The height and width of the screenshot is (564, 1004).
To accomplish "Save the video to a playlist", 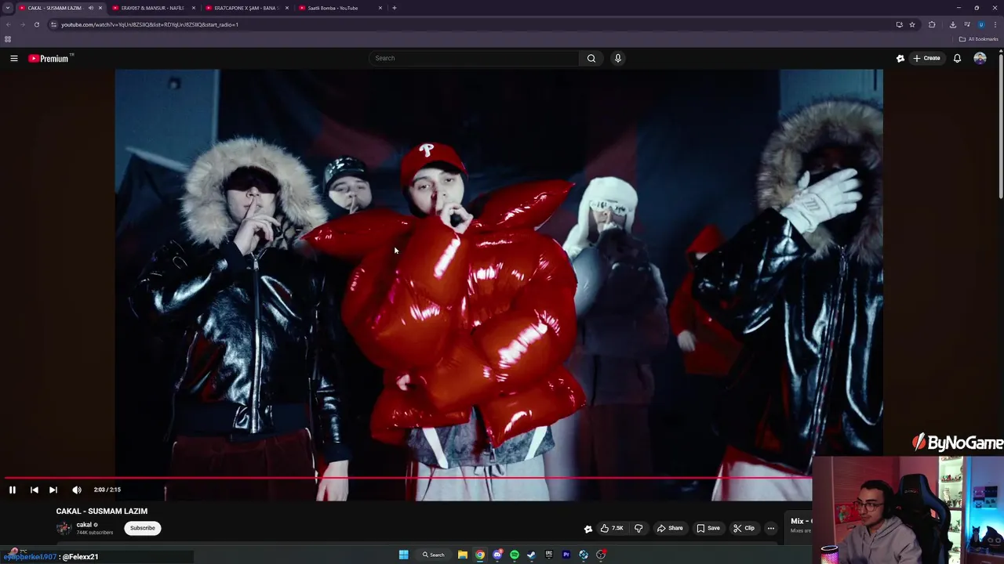I will click(x=708, y=528).
